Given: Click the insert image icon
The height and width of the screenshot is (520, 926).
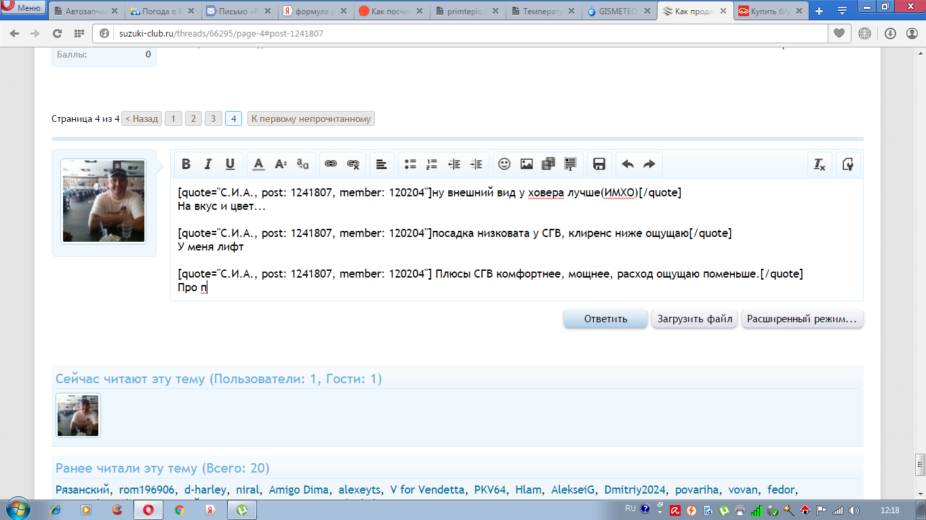Looking at the screenshot, I should click(x=526, y=164).
